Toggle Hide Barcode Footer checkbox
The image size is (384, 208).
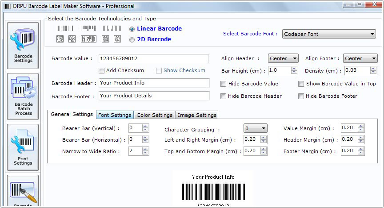coord(301,96)
